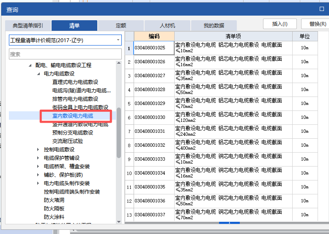Image resolution: width=329 pixels, height=234 pixels.
Task: Open the 定额 tab
Action: click(x=121, y=26)
